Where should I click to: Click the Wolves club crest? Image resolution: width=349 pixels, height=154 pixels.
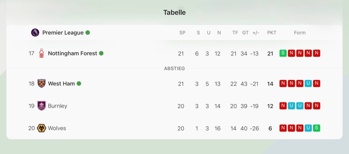[x=42, y=128]
